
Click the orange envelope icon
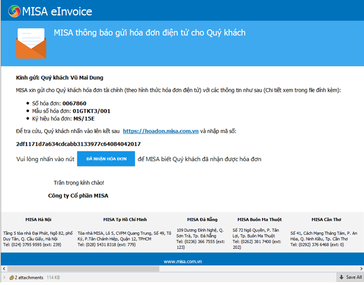31,44
